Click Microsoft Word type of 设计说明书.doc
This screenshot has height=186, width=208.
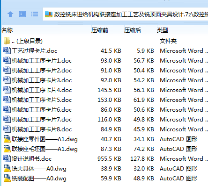pos(184,159)
